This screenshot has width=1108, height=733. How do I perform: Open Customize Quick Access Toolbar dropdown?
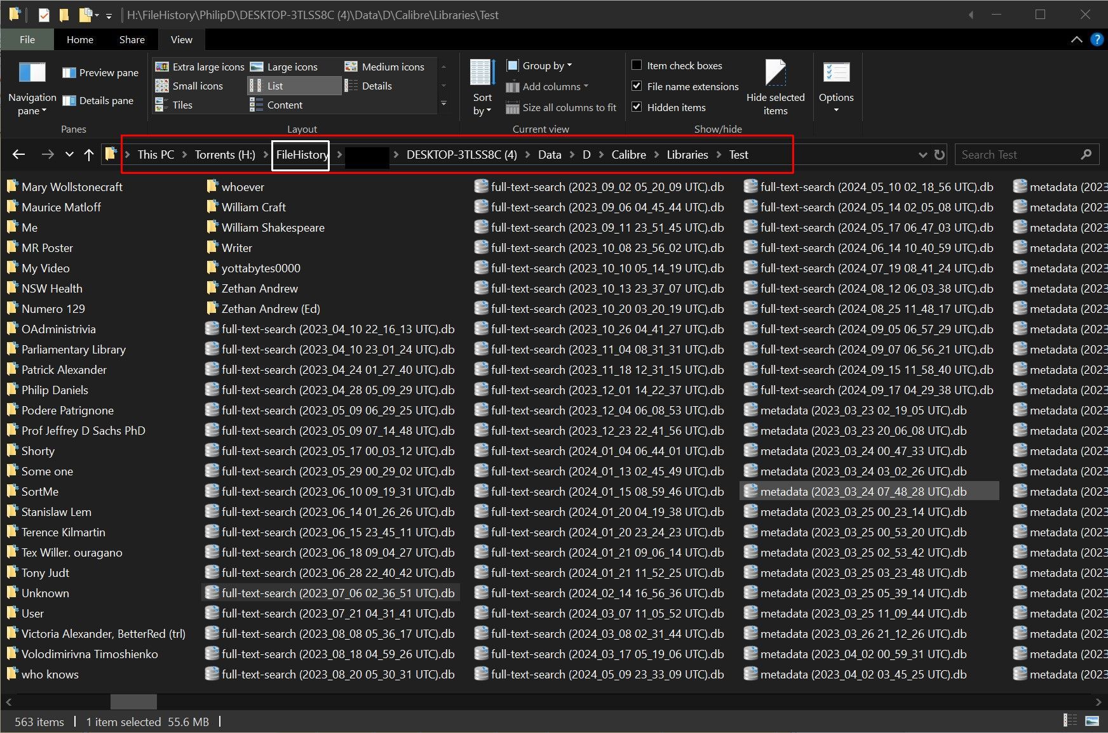109,15
